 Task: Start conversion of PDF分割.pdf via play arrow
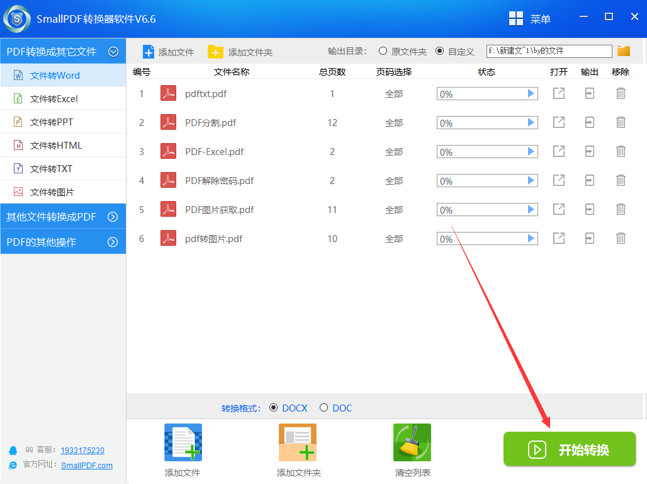pyautogui.click(x=531, y=122)
